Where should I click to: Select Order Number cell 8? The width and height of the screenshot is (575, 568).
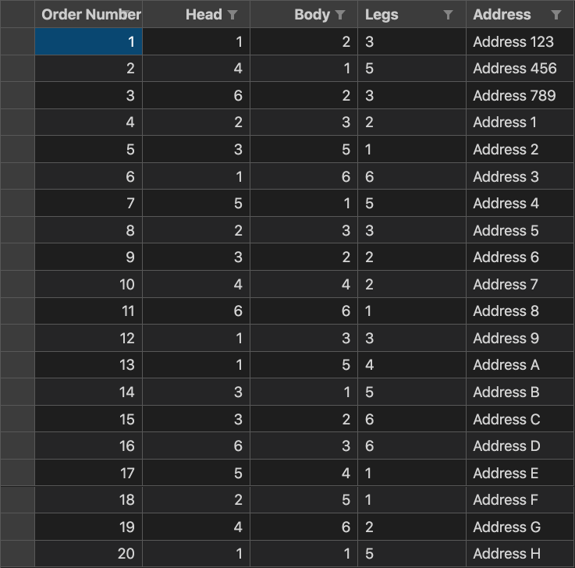point(89,230)
